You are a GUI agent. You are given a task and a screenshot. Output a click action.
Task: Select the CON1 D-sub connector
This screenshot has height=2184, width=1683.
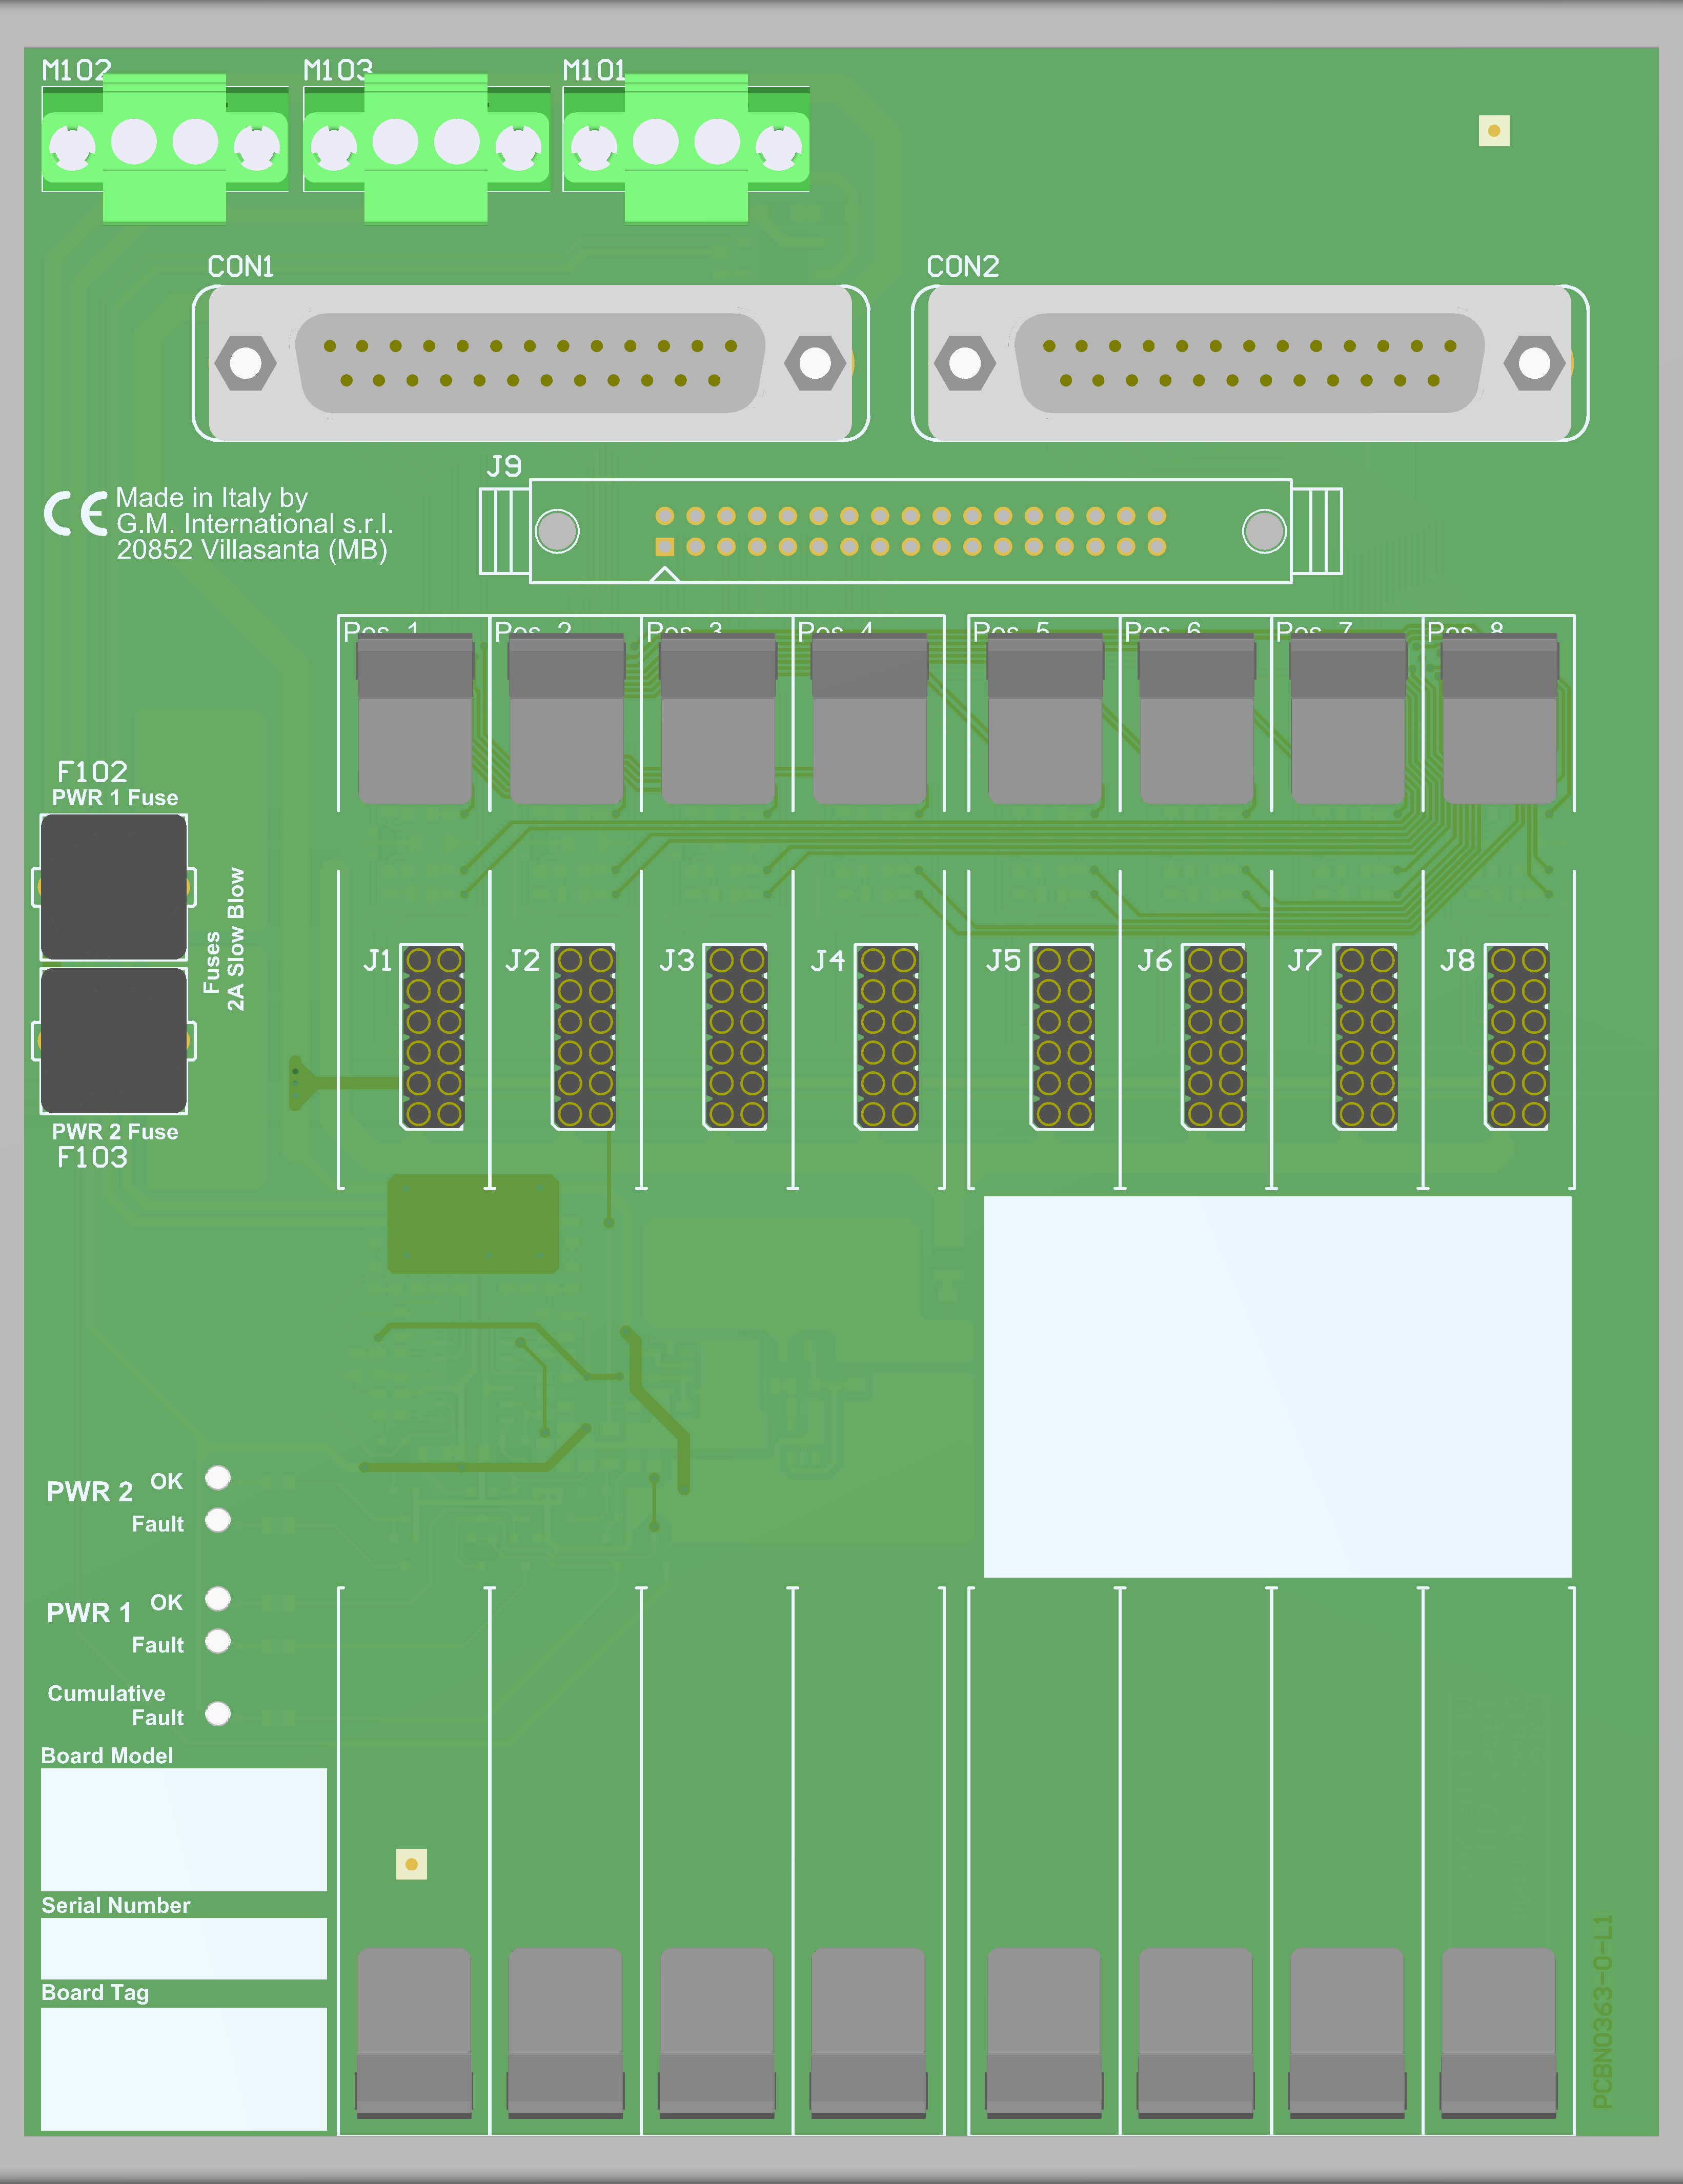pyautogui.click(x=530, y=363)
